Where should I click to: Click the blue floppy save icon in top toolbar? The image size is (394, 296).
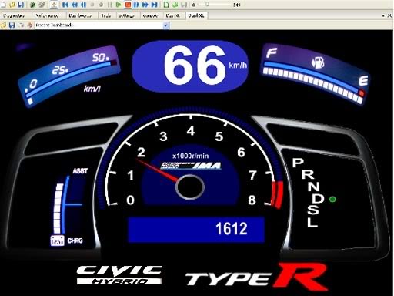(21, 5)
